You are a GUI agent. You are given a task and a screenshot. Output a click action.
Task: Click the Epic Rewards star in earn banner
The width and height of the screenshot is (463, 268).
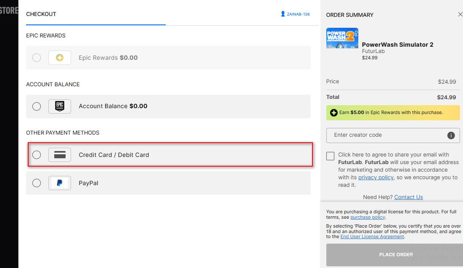(334, 113)
